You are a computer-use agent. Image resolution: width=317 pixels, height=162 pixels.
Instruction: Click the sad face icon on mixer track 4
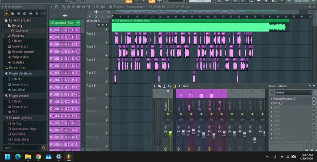[211, 96]
